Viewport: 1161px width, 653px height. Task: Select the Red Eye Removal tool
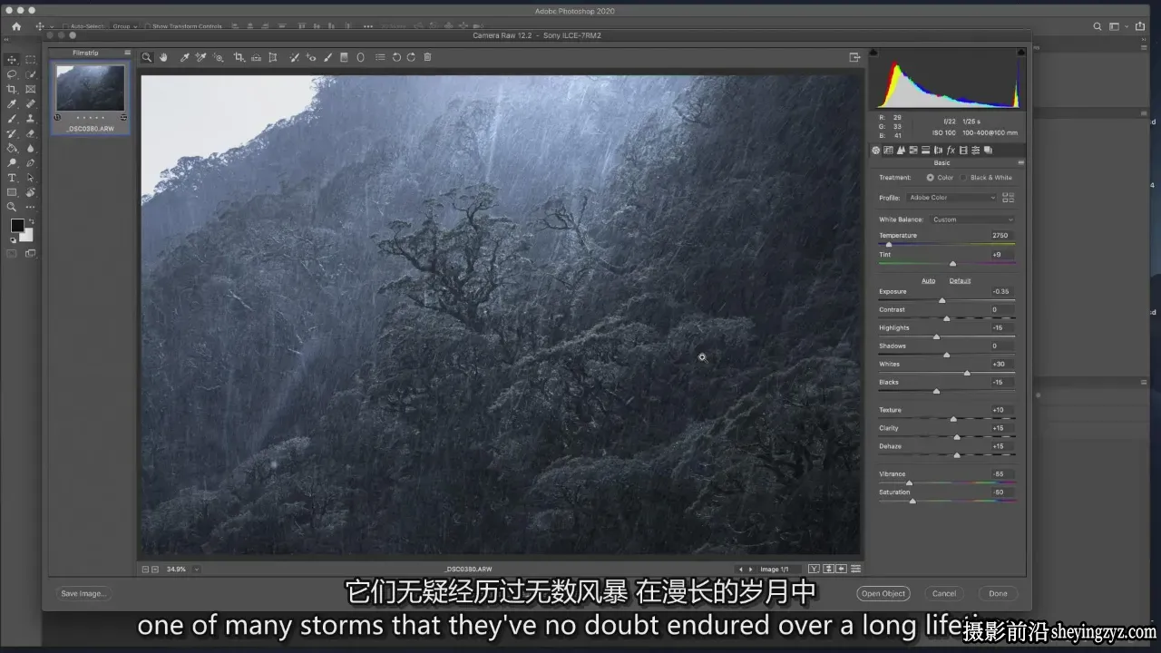pyautogui.click(x=311, y=57)
